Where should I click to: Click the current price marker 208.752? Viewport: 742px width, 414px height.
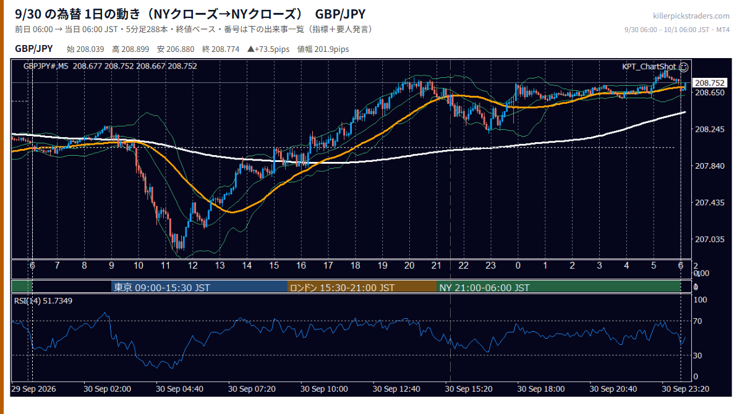(x=709, y=83)
